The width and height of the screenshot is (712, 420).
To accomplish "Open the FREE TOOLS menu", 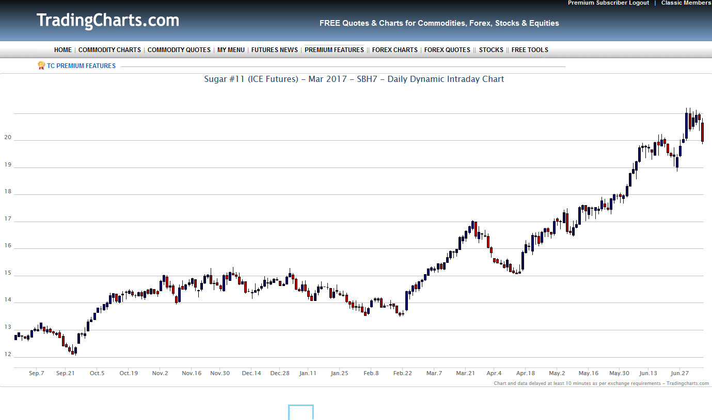I will 530,50.
